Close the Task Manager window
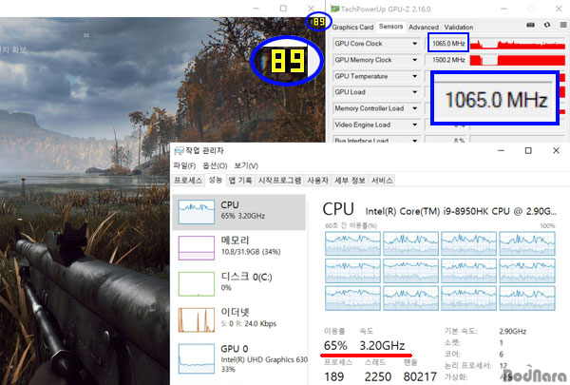Viewport: 570px width, 385px height. tap(556, 150)
